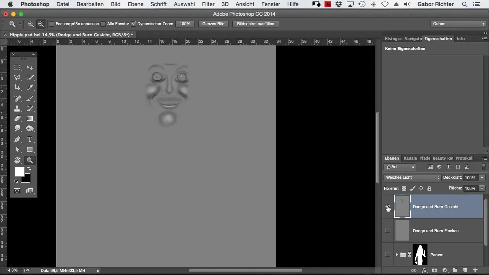Select the Polygonal Lasso tool
The height and width of the screenshot is (275, 489).
[x=17, y=78]
